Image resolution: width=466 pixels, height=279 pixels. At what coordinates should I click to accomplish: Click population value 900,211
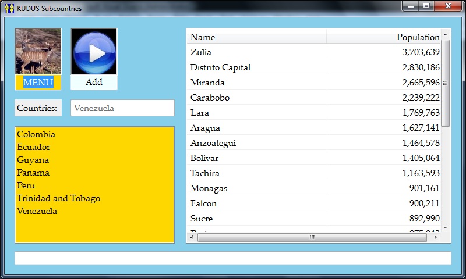click(425, 203)
